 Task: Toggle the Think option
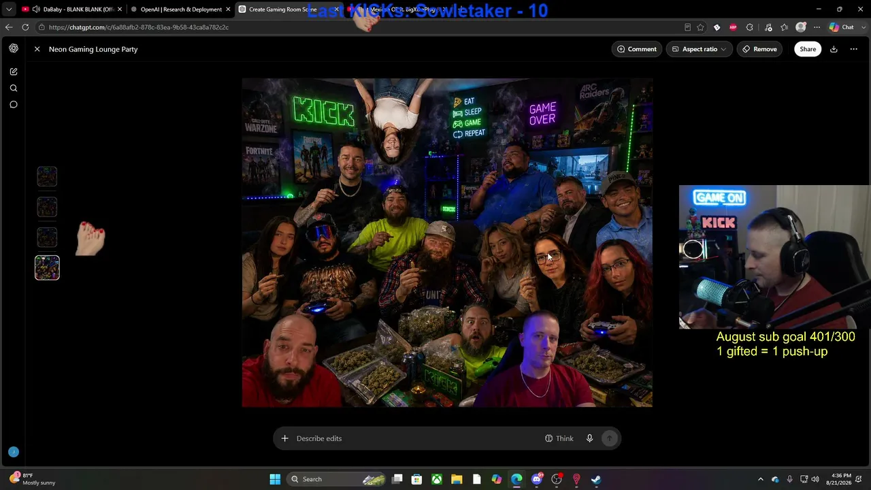559,438
